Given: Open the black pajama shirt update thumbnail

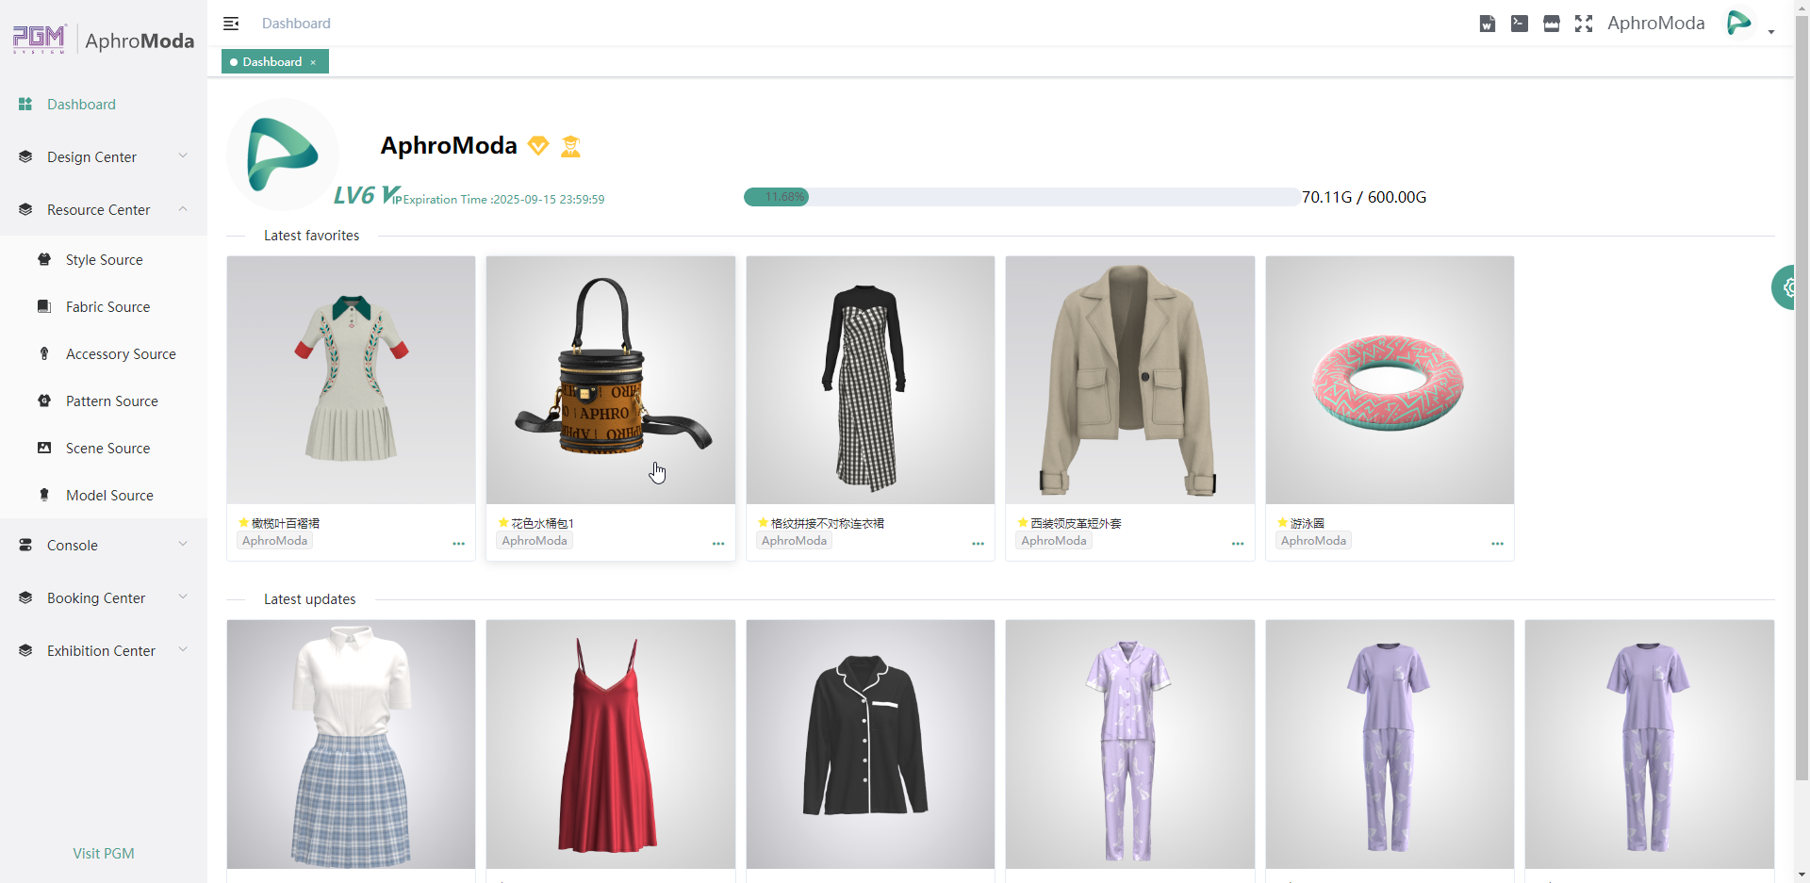Looking at the screenshot, I should coord(870,744).
